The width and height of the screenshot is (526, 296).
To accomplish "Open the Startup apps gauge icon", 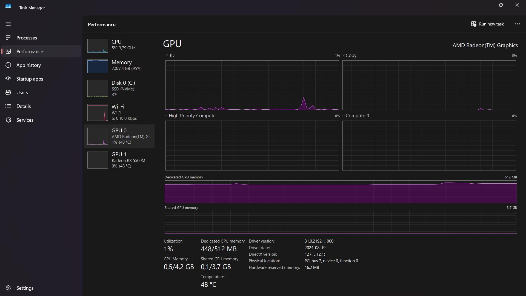I will tap(8, 79).
